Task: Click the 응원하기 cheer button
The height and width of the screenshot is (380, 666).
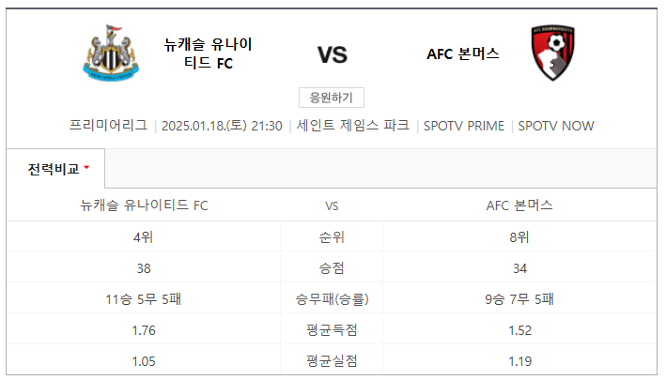Action: pos(332,98)
